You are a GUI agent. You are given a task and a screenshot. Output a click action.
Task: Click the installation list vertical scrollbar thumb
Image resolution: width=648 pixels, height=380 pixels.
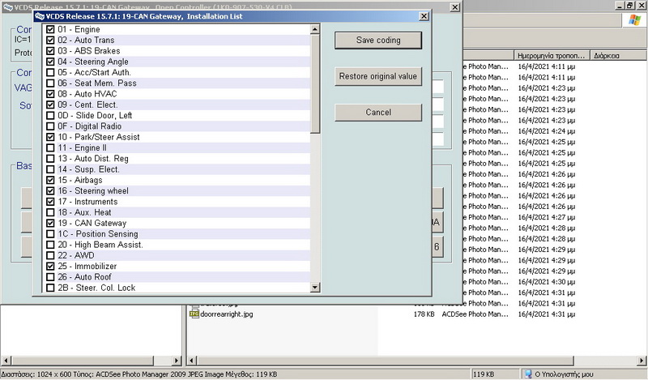pyautogui.click(x=315, y=84)
